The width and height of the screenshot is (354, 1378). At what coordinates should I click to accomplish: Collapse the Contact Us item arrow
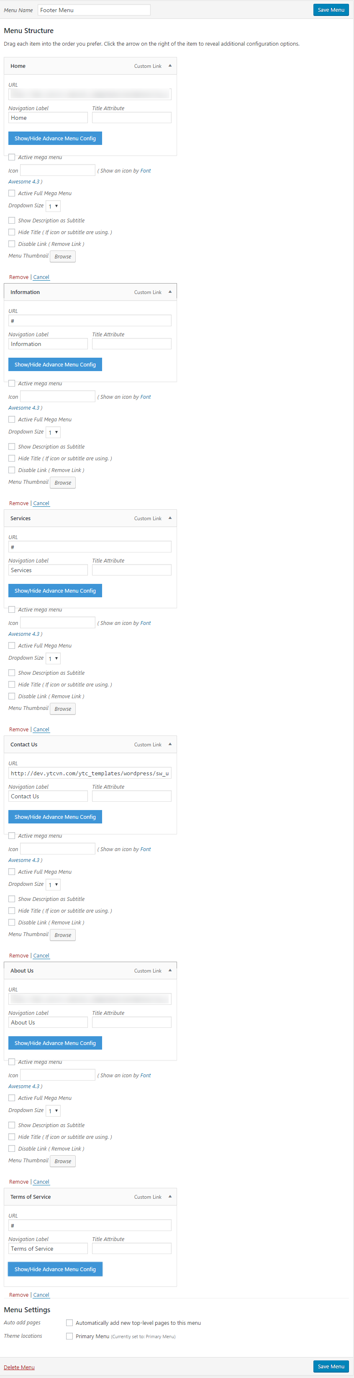click(x=170, y=744)
